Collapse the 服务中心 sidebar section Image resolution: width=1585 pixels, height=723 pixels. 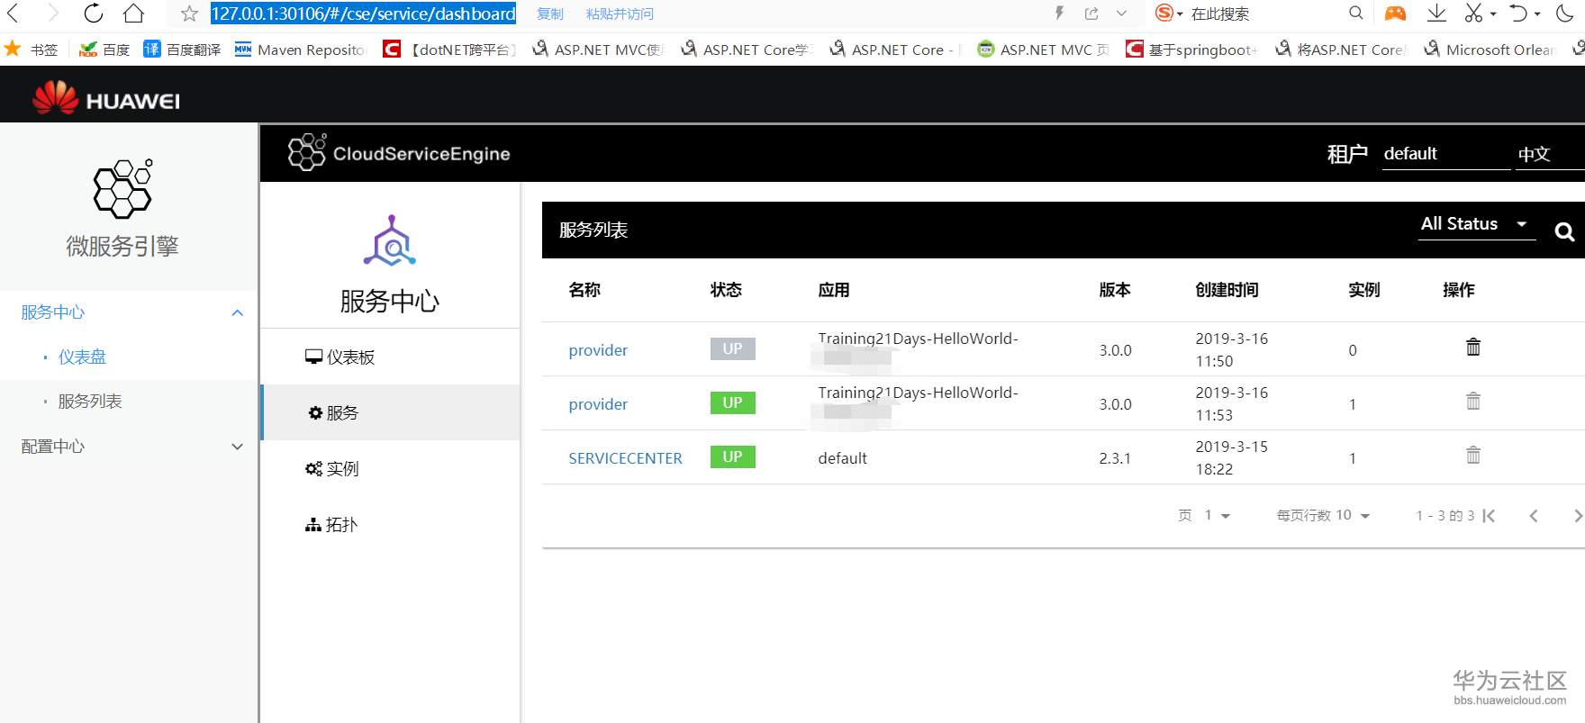pyautogui.click(x=238, y=312)
